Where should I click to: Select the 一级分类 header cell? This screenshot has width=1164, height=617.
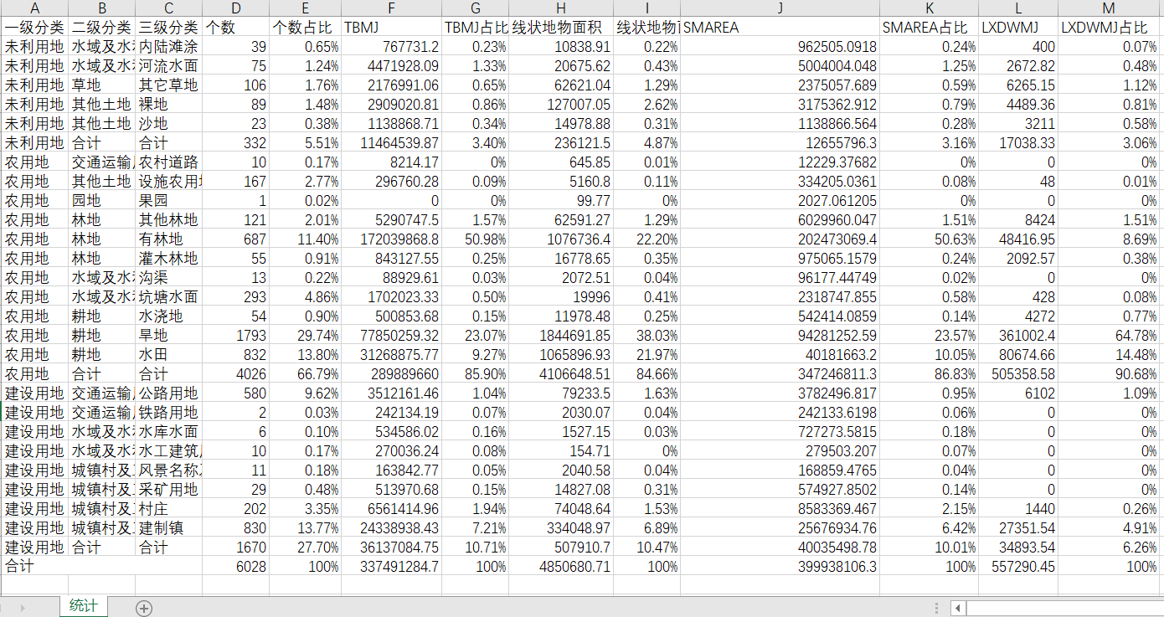pyautogui.click(x=34, y=28)
